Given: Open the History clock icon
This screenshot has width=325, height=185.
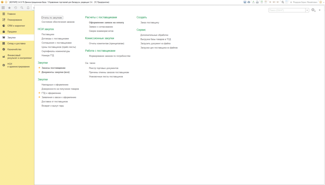Looking at the screenshot, I should 16,8.
